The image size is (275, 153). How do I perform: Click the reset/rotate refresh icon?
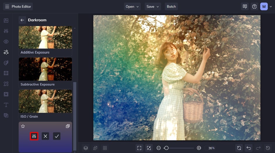[239, 148]
